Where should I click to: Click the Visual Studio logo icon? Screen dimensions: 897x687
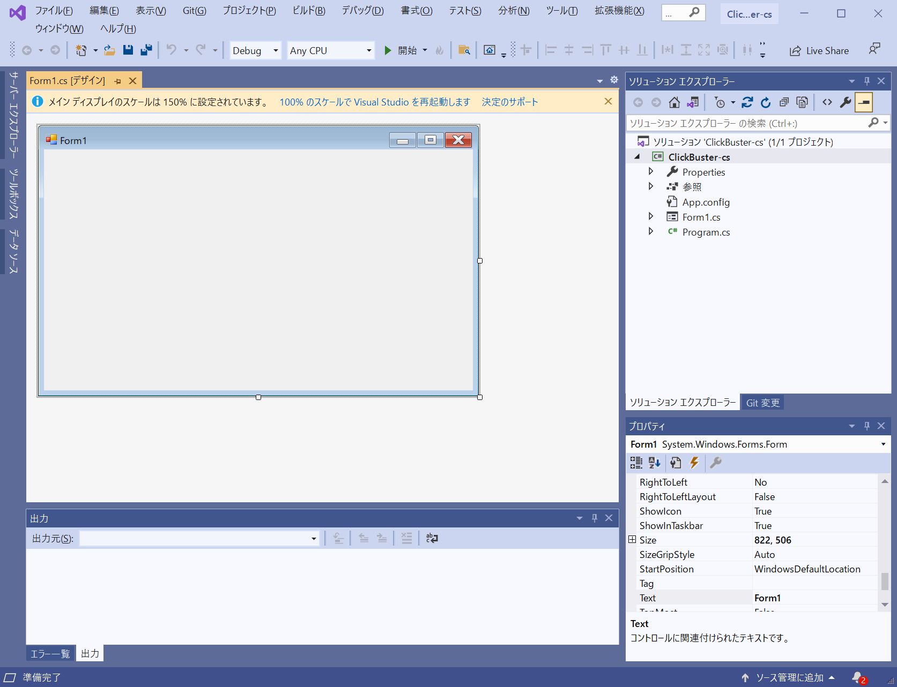pyautogui.click(x=18, y=12)
